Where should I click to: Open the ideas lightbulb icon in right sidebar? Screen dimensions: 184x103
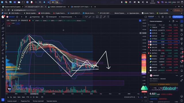click(x=182, y=43)
